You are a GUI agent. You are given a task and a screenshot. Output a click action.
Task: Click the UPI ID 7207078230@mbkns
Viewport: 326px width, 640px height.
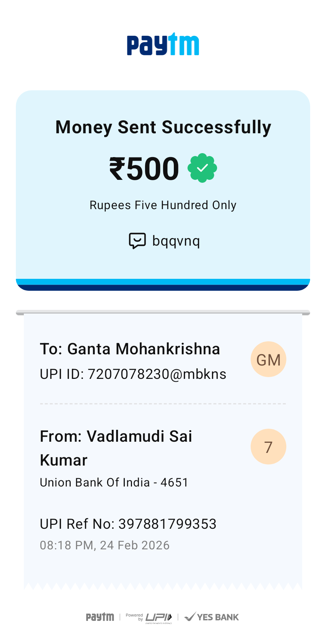click(x=133, y=374)
